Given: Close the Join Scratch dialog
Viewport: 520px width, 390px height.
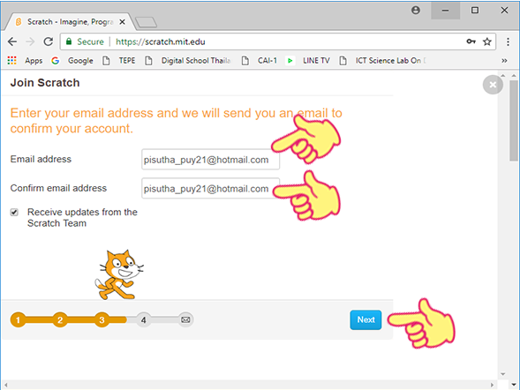Looking at the screenshot, I should coord(493,85).
